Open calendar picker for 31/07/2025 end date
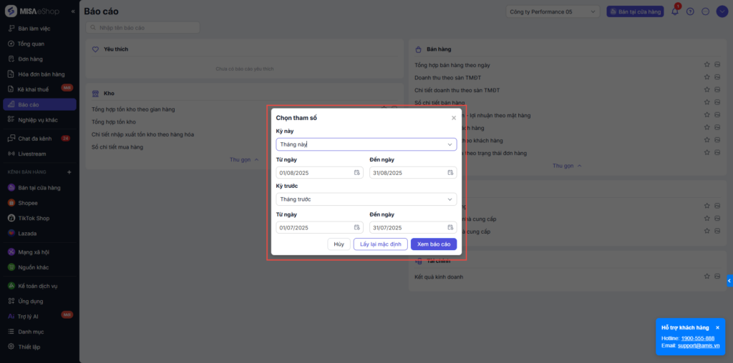 pos(450,228)
